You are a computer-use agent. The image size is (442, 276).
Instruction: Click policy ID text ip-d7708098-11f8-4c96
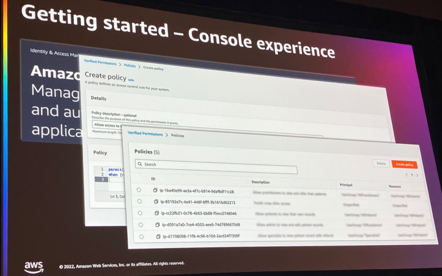point(201,236)
